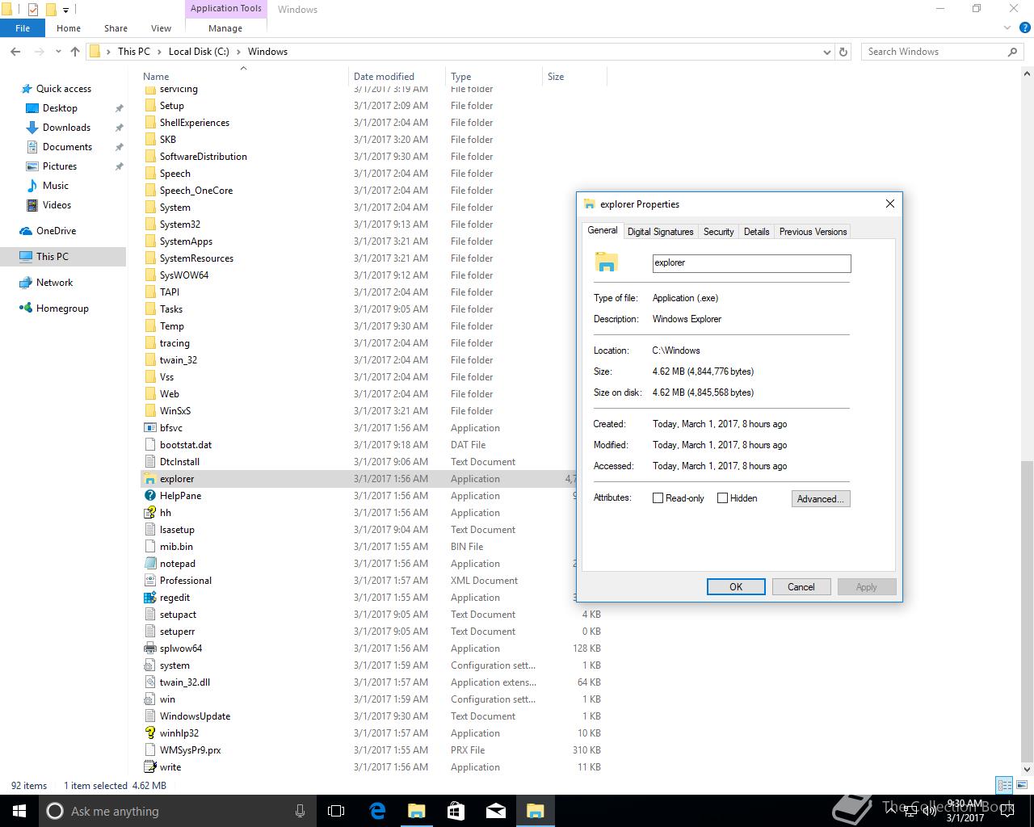
Task: Open the Share ribbon tab
Action: [116, 28]
